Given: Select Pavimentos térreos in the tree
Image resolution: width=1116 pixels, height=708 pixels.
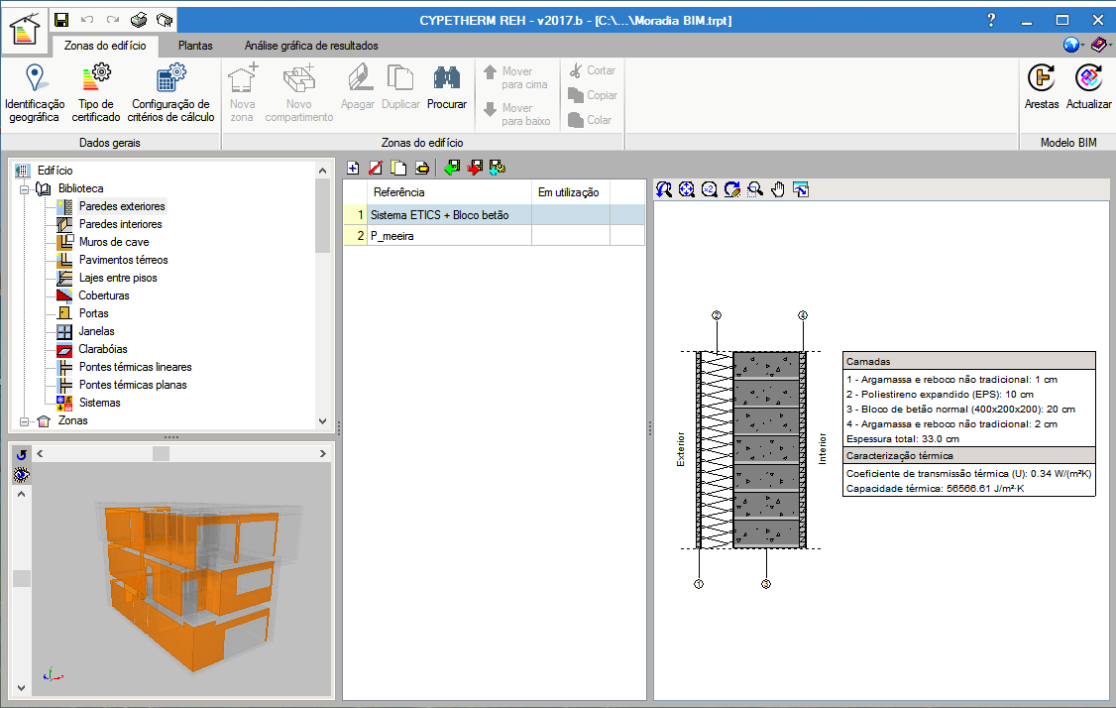Looking at the screenshot, I should point(124,260).
